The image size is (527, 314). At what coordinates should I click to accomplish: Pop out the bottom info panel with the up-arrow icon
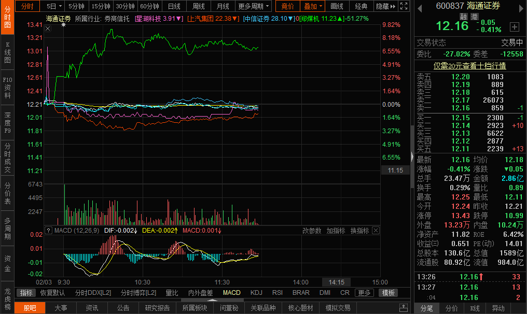(404, 308)
